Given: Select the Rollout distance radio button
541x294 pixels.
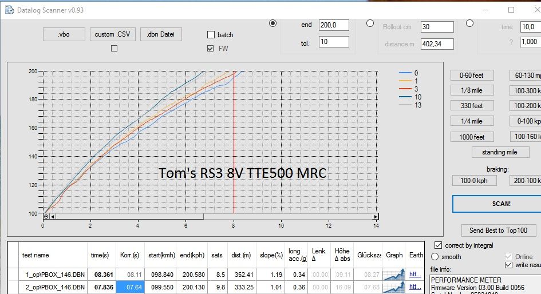Looking at the screenshot, I should [370, 23].
